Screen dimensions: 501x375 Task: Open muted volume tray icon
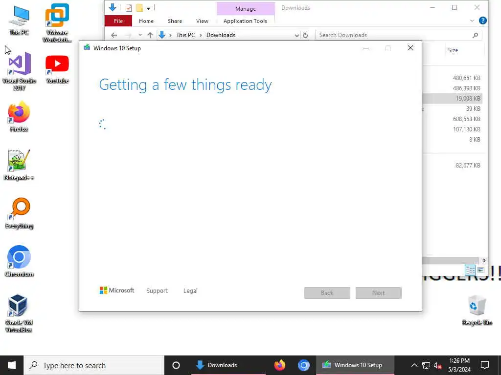pos(438,365)
